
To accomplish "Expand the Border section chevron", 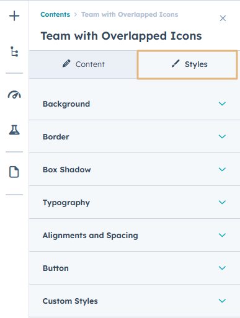I will 222,136.
